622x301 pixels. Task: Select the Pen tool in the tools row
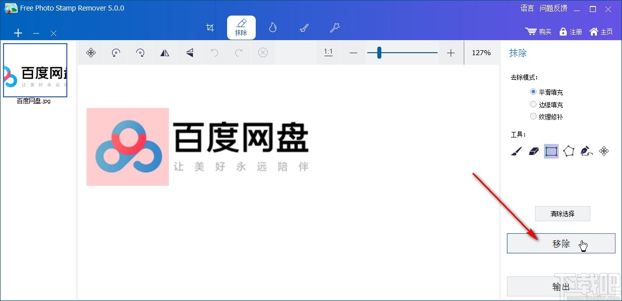click(x=586, y=150)
